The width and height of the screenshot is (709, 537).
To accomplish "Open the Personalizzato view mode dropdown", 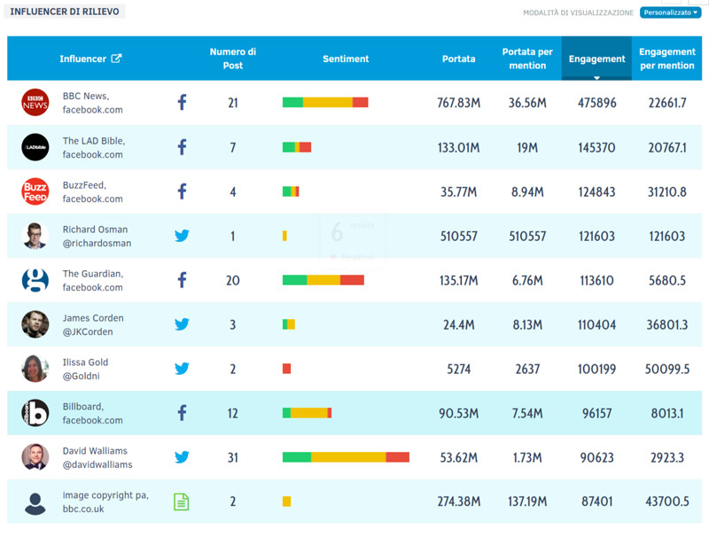I will click(x=670, y=12).
